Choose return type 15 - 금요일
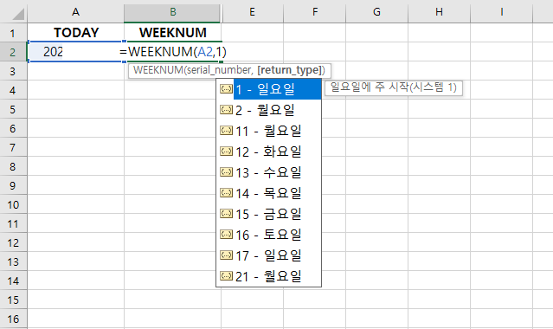 click(269, 214)
